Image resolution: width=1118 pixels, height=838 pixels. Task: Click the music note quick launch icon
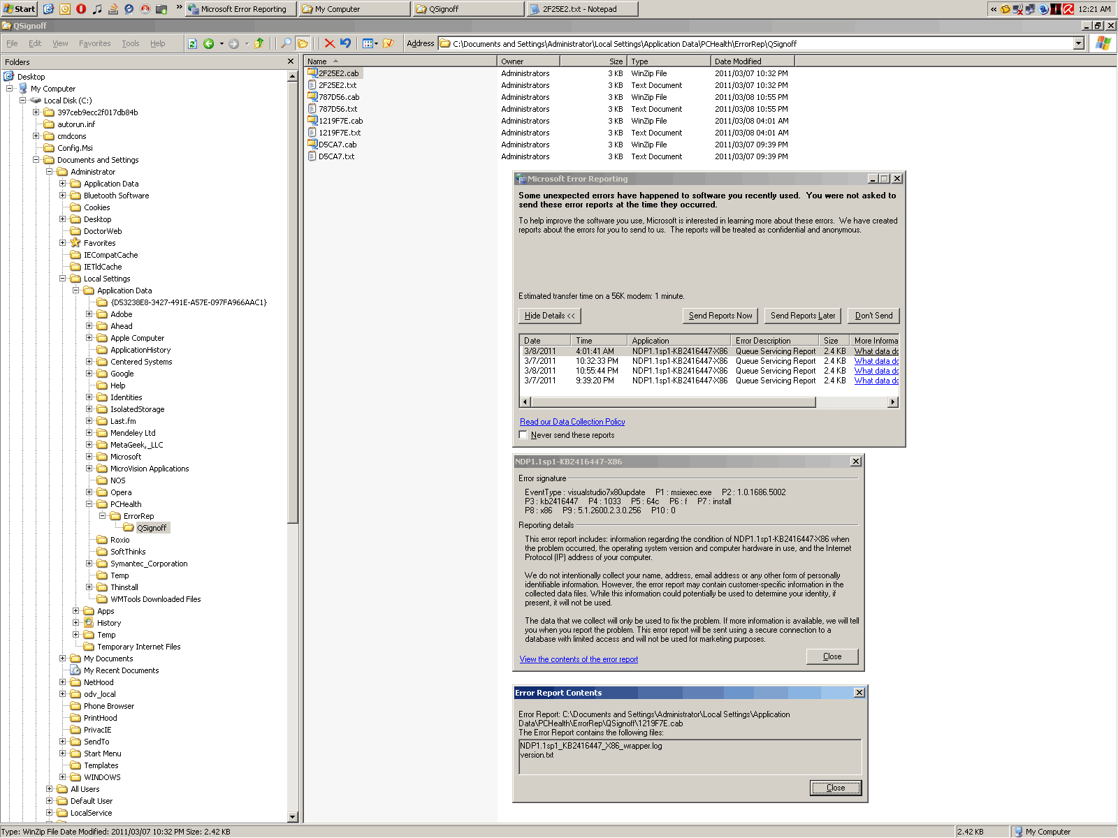tap(97, 9)
